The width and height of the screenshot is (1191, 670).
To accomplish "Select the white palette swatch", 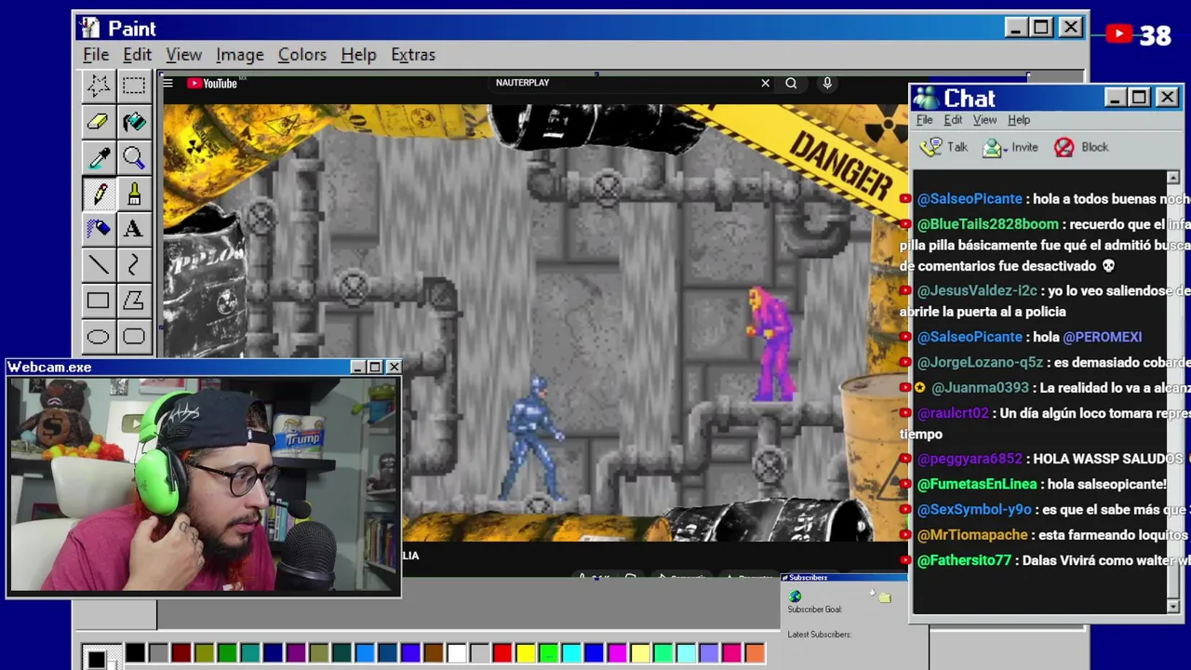I will tap(456, 654).
